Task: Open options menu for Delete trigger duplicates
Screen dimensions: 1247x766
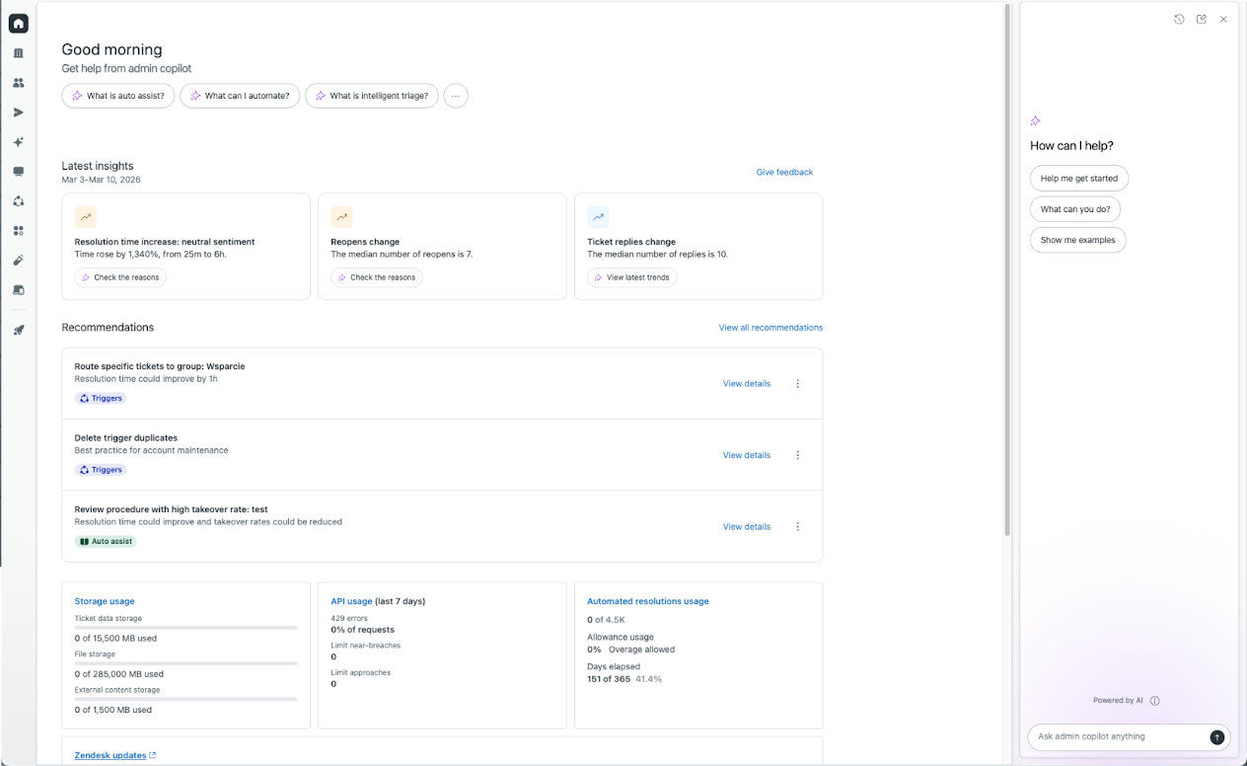Action: pyautogui.click(x=798, y=455)
